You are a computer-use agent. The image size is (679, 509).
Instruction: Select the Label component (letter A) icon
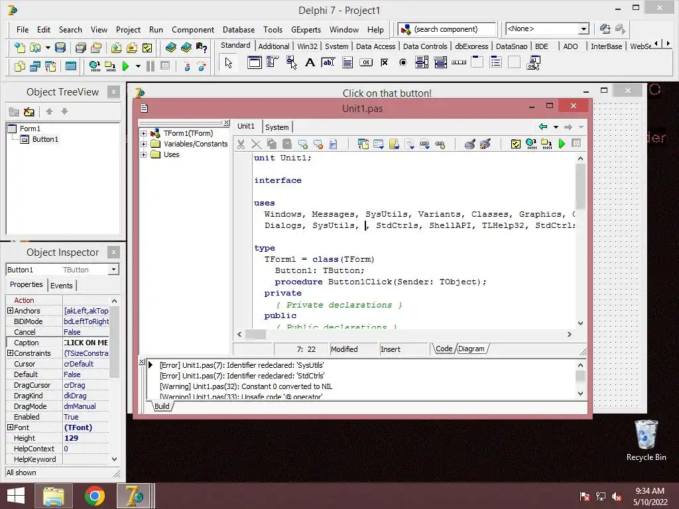(310, 63)
